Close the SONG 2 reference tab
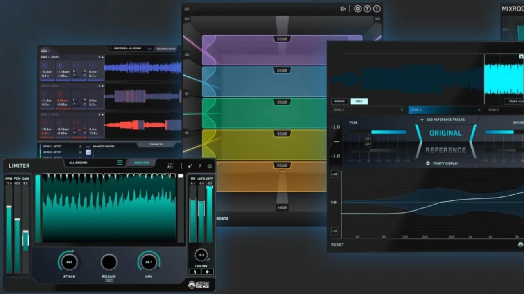Viewport: 524px width, 294px height. pyautogui.click(x=479, y=110)
